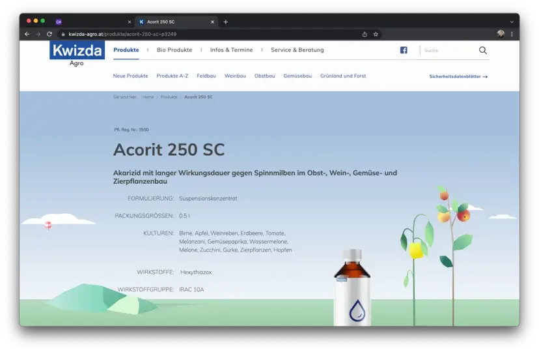Click the lock icon in the address bar
Viewport: 539px width, 352px height.
[x=63, y=34]
